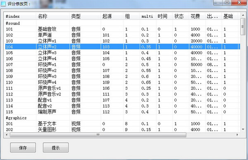Click horizontal scrollbar left arrow
The image size is (248, 160).
pos(7,135)
